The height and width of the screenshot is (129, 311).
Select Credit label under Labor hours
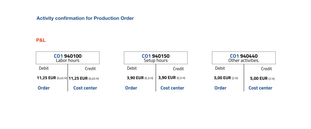click(90, 69)
